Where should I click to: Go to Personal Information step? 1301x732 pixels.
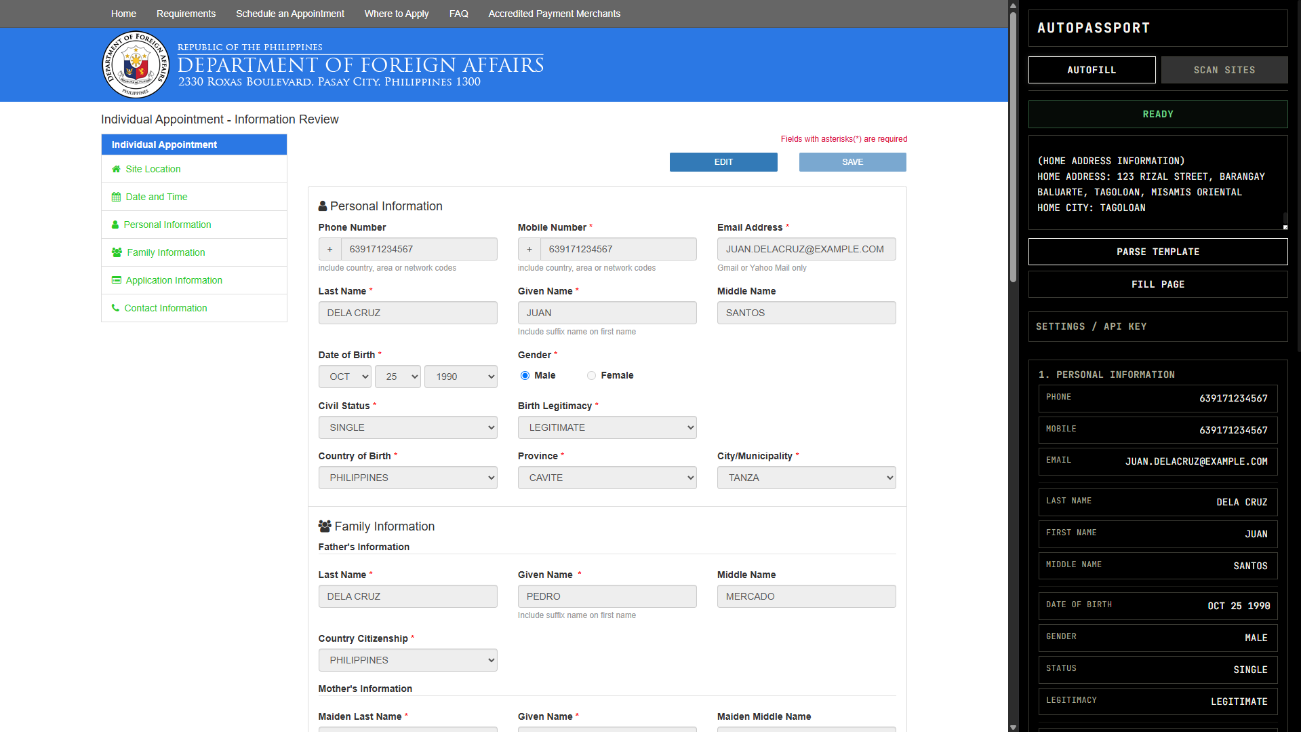[x=194, y=225]
